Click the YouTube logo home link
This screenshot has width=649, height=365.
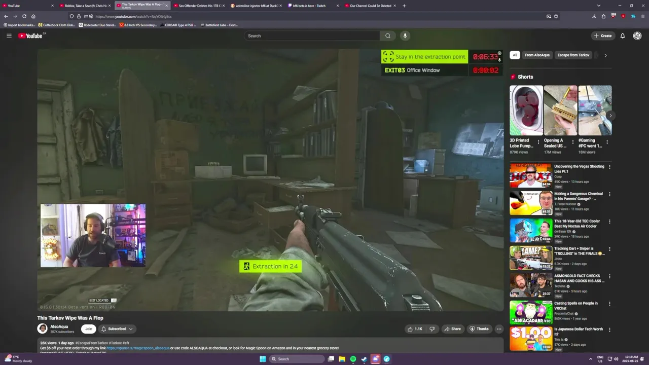tap(30, 35)
